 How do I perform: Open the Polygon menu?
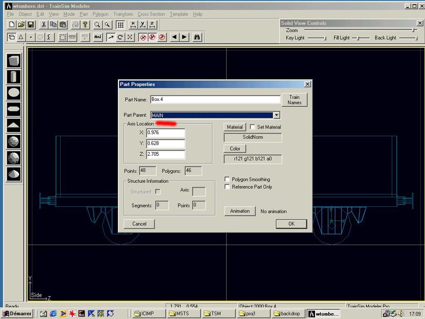click(x=100, y=14)
